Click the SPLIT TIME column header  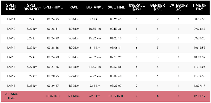pyautogui.click(x=53, y=7)
